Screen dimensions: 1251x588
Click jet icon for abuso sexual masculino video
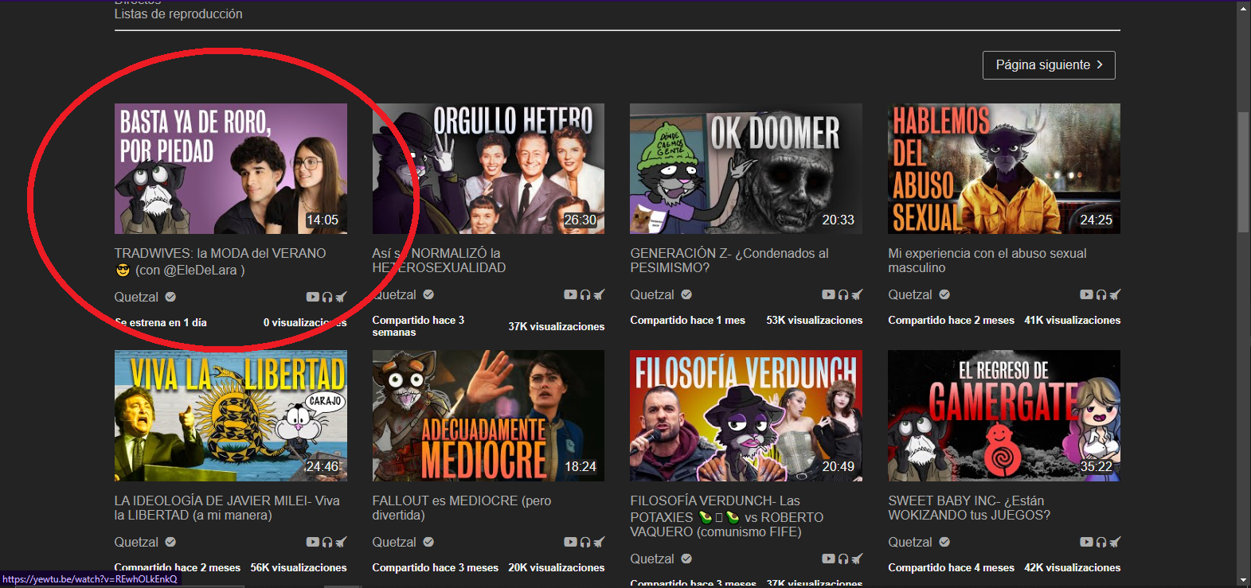click(x=1115, y=294)
